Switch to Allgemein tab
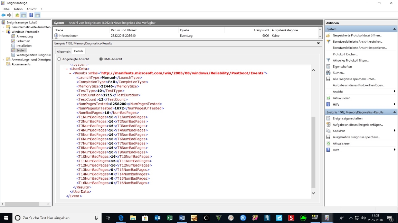 click(64, 52)
